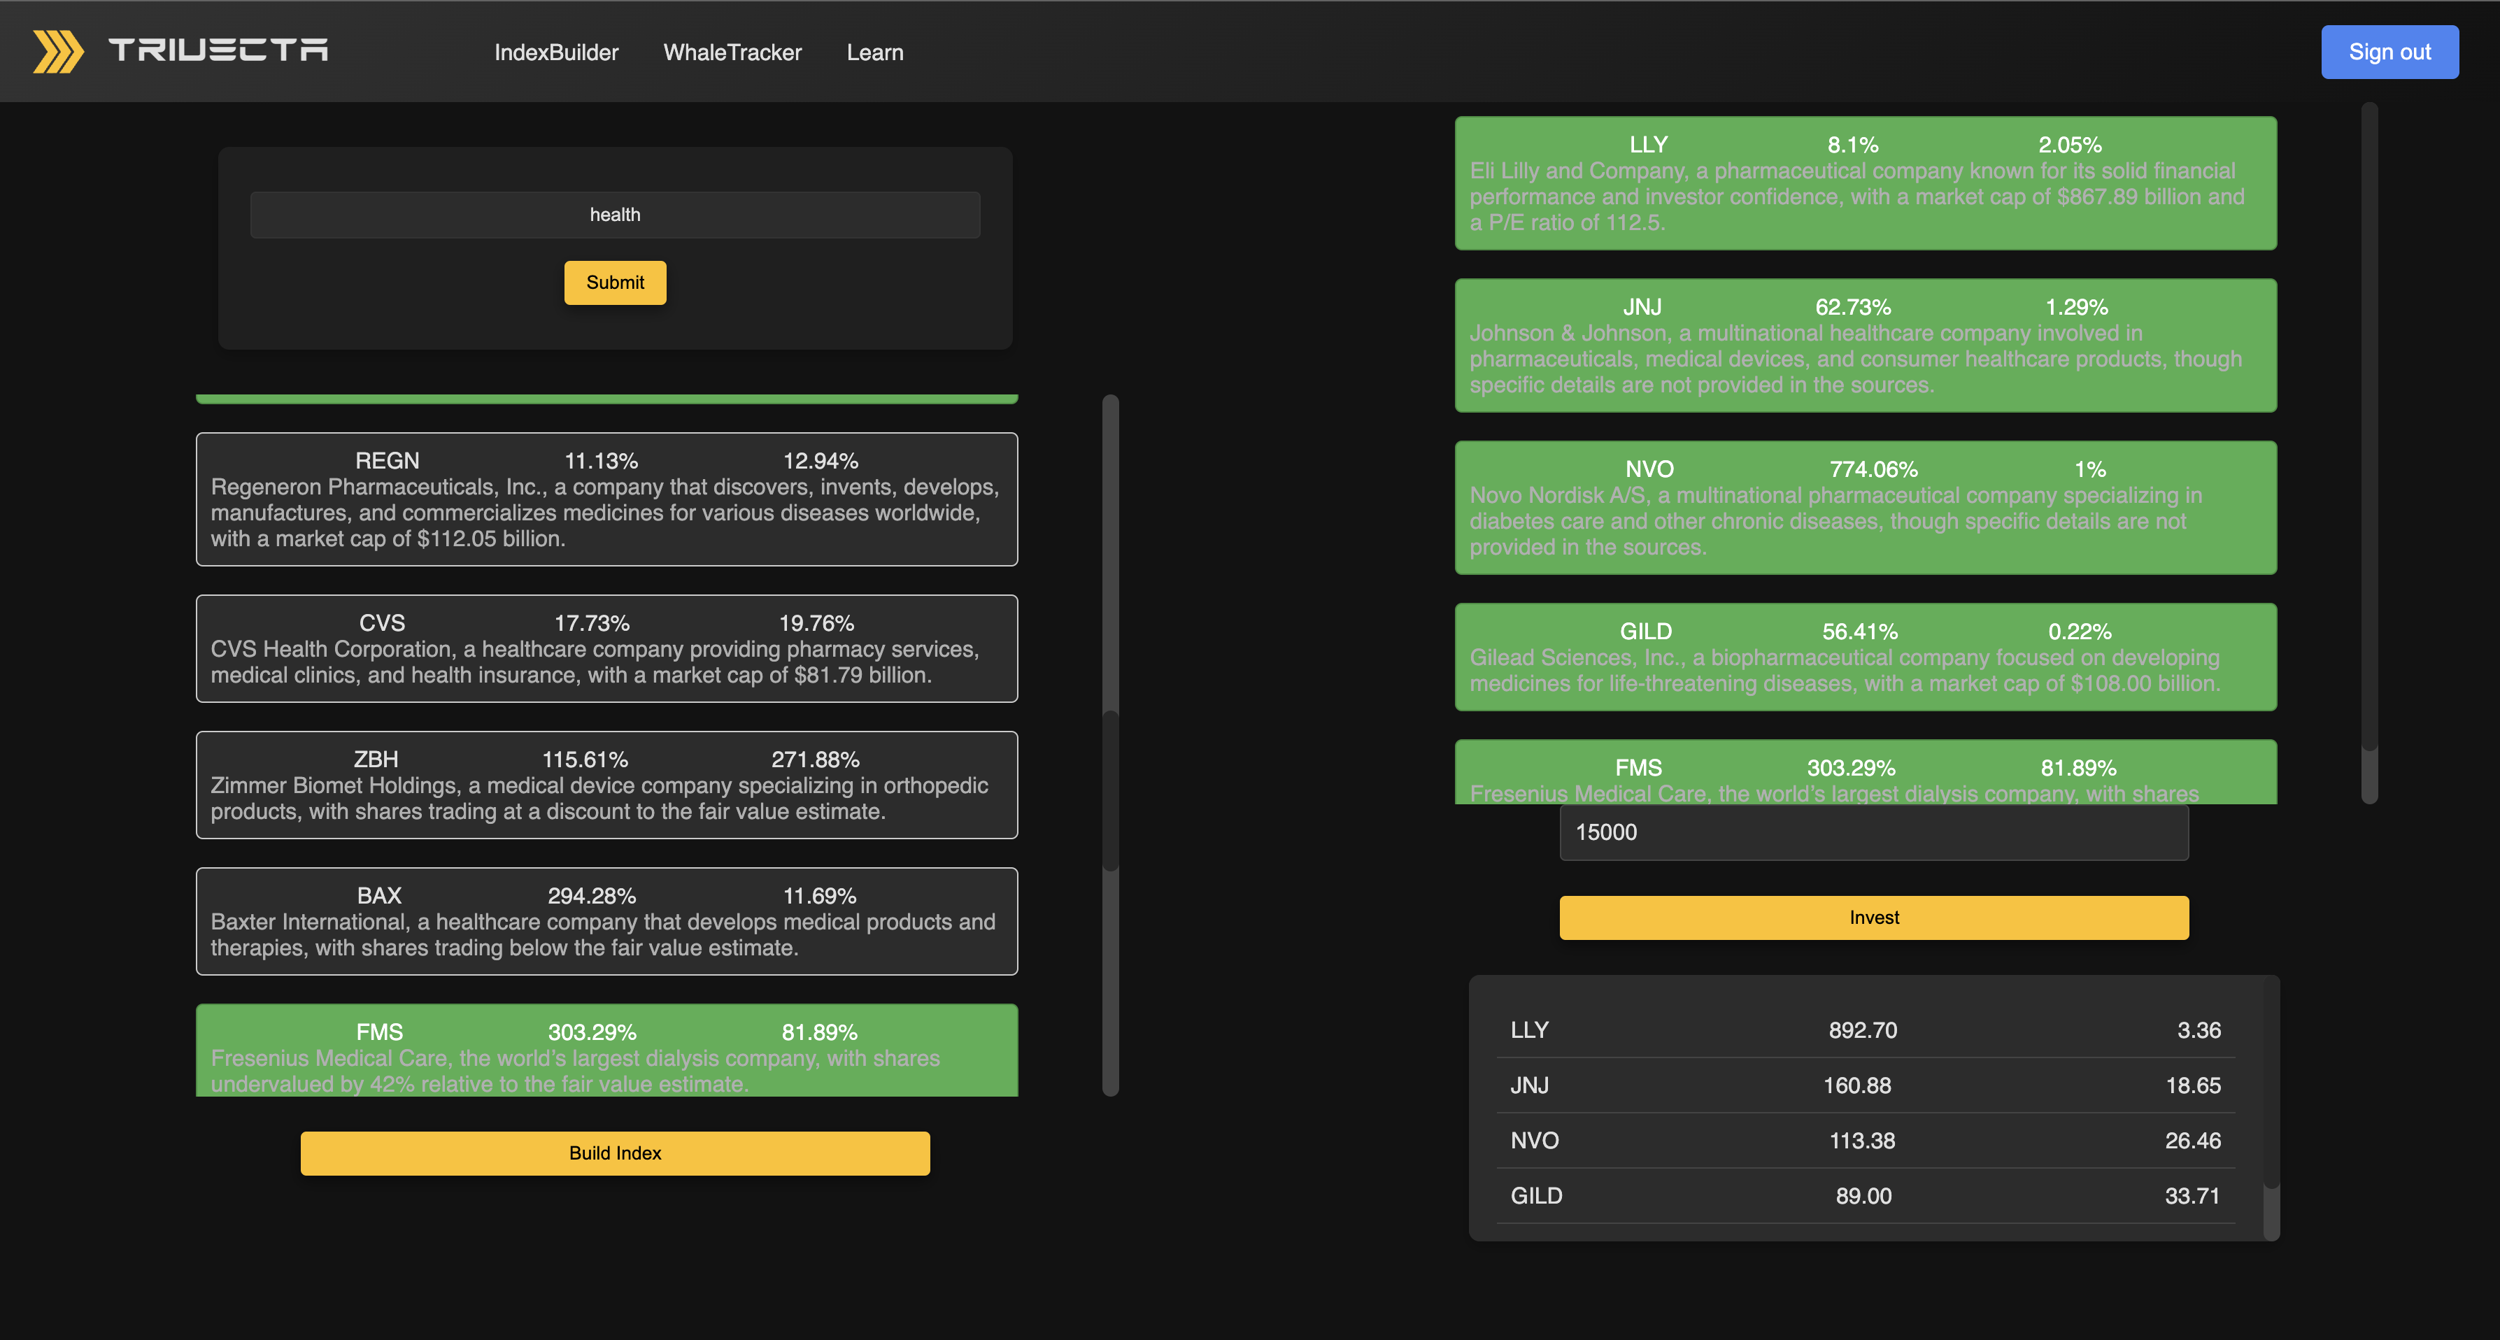This screenshot has width=2500, height=1340.
Task: Select the ZBH Zimmer Biomet card
Action: tap(606, 784)
